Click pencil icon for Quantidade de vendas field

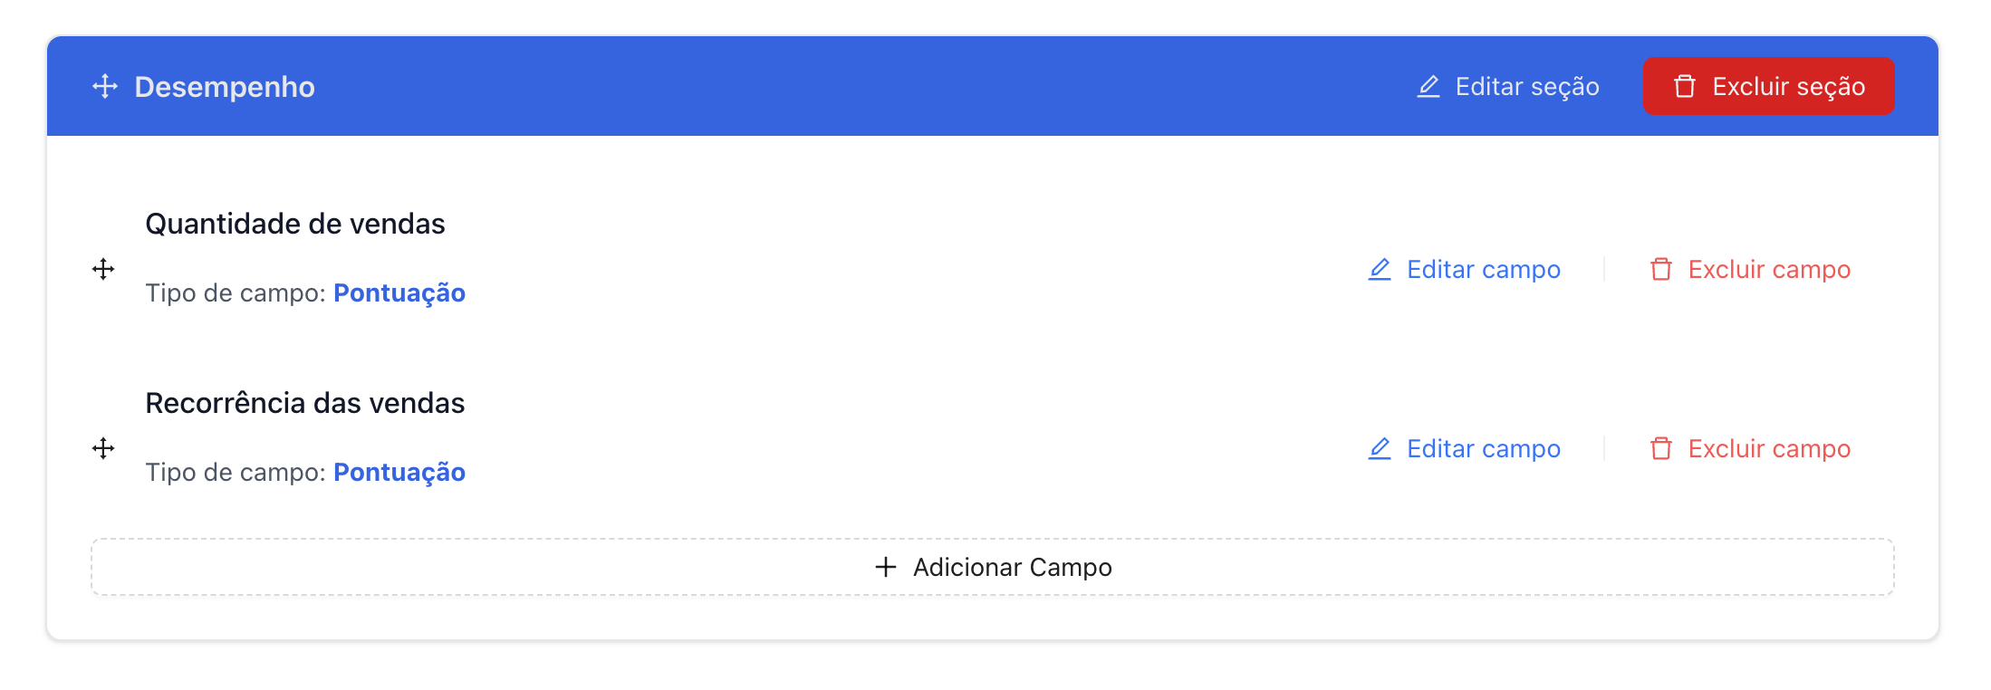pos(1380,269)
